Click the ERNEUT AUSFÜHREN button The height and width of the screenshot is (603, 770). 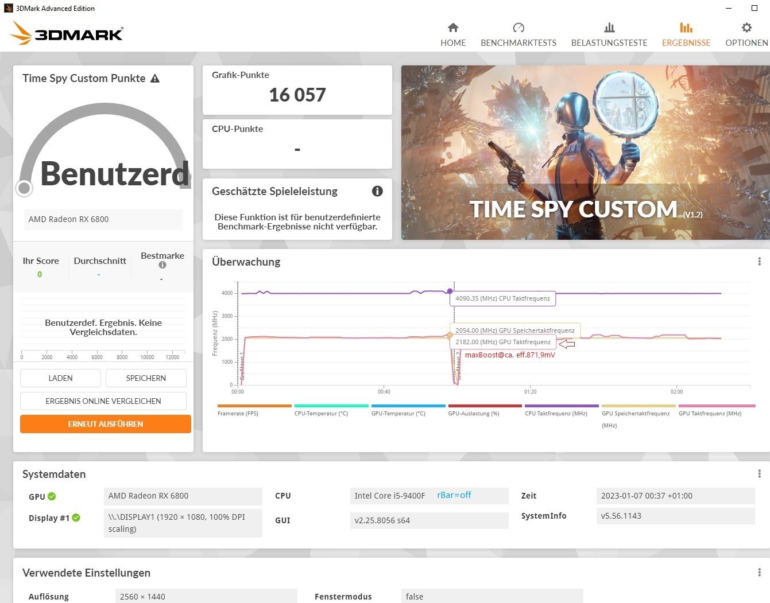pyautogui.click(x=106, y=424)
